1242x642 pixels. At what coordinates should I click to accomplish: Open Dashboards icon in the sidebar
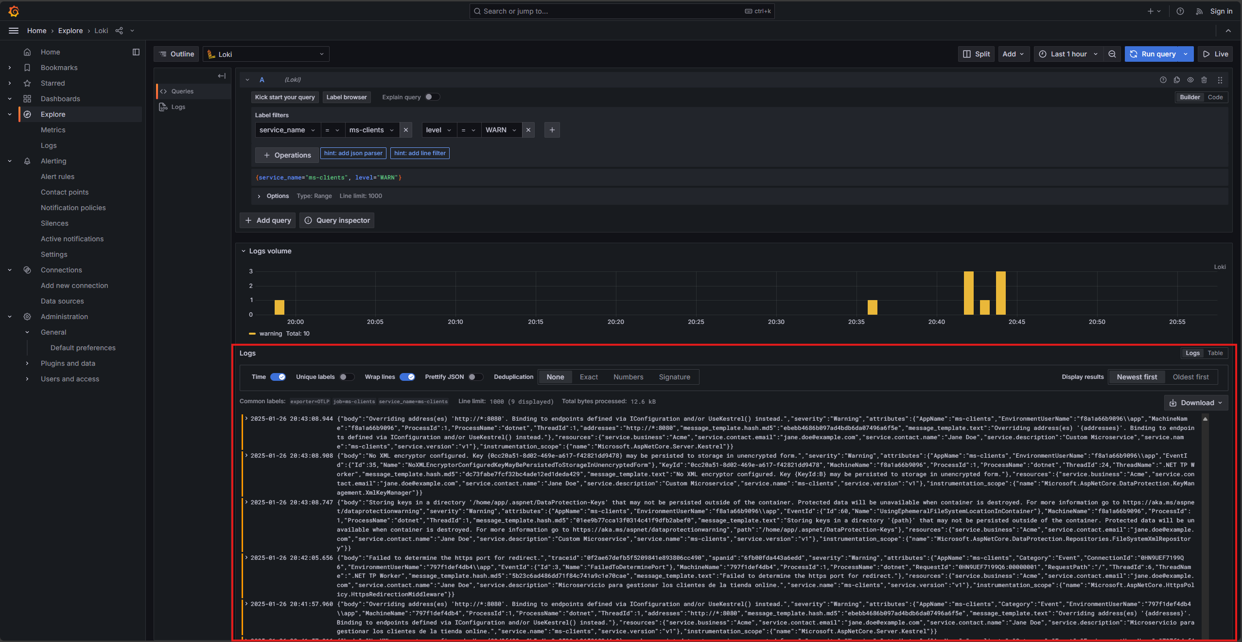(x=27, y=99)
